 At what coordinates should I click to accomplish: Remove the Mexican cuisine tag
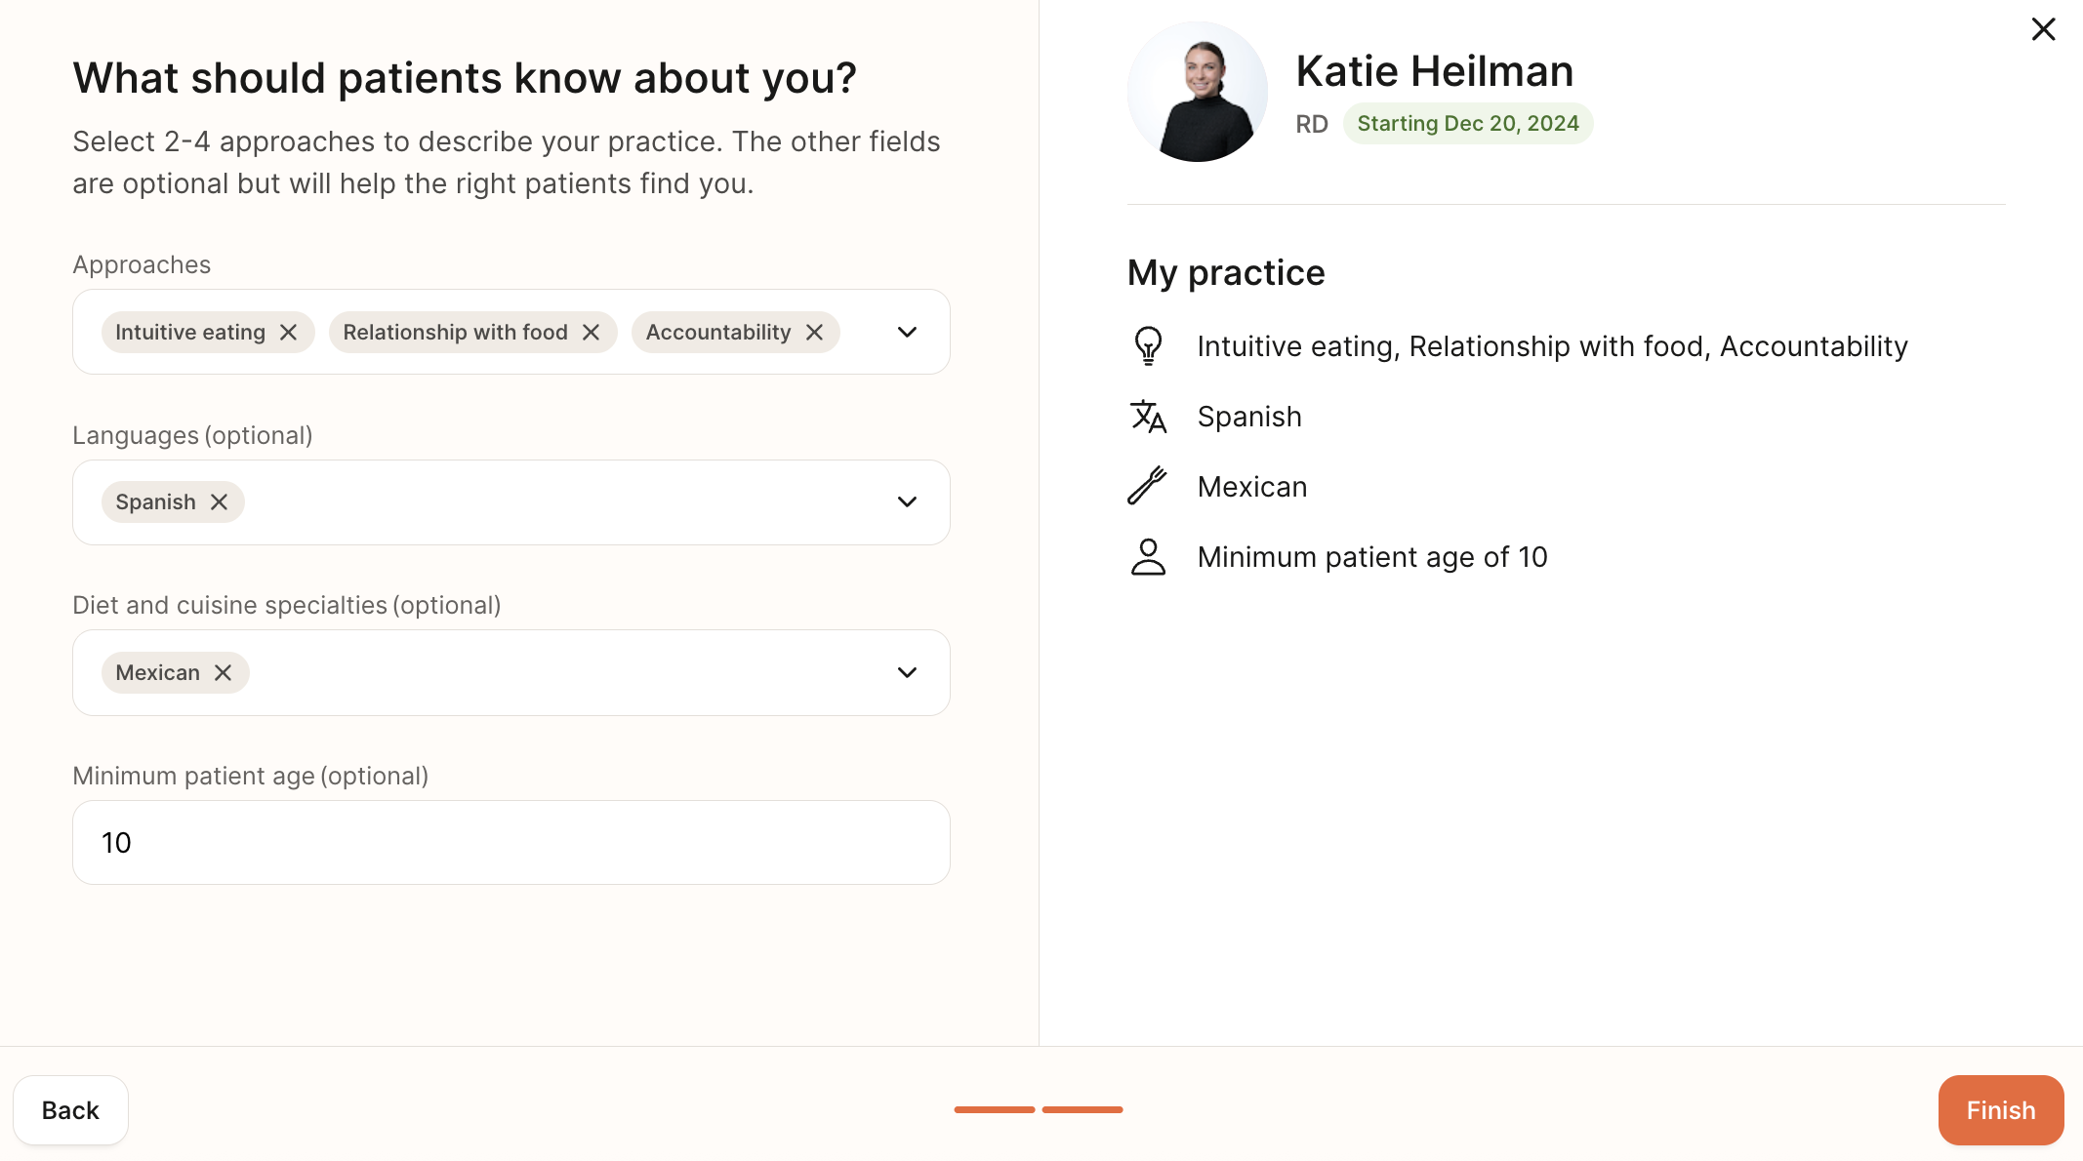[x=223, y=673]
